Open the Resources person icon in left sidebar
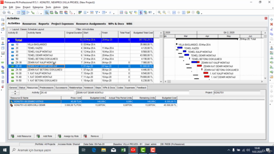 (x=3, y=43)
